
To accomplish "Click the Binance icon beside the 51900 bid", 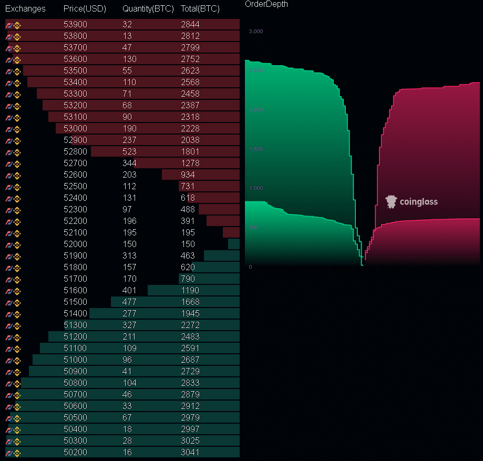I will coord(17,255).
